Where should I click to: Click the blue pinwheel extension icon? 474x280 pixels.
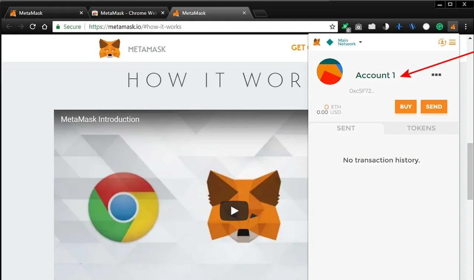click(399, 27)
